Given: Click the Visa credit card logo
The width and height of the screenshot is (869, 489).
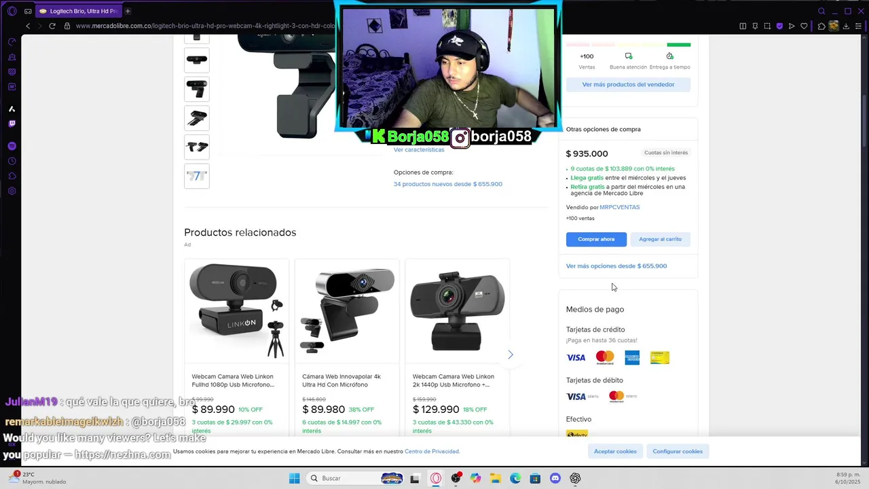Looking at the screenshot, I should point(576,357).
